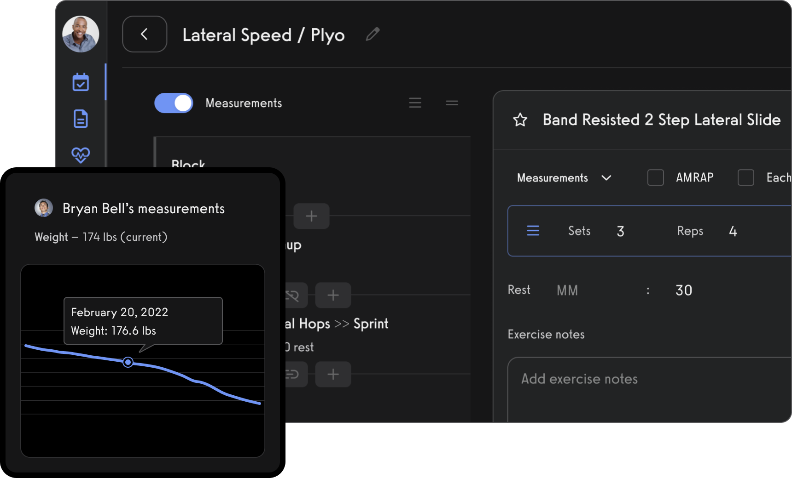The width and height of the screenshot is (792, 478).
Task: Open the calendar sidebar icon
Action: click(x=81, y=82)
